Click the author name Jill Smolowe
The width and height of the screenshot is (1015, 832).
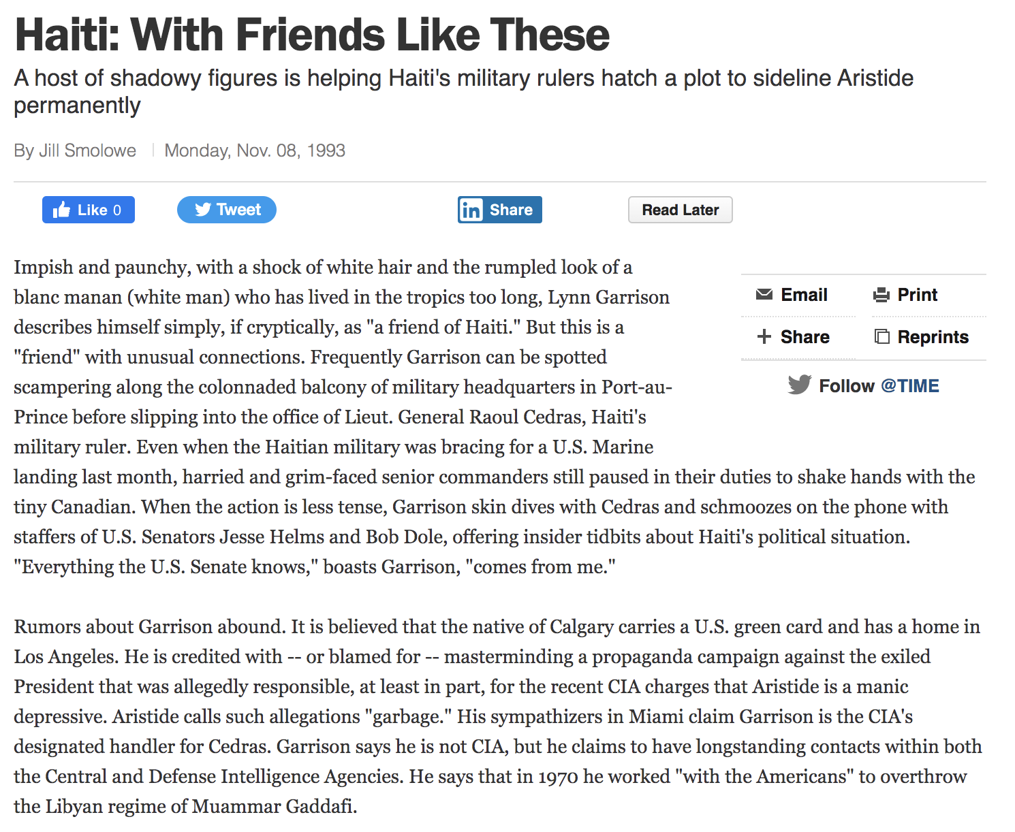point(87,150)
